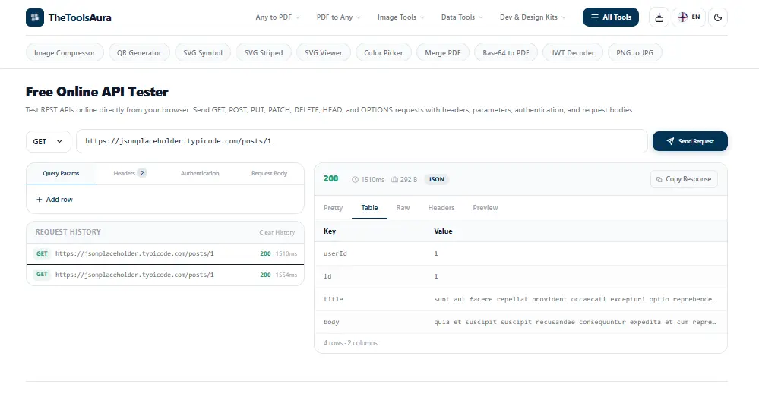Switch to the Raw response tab

click(x=403, y=207)
